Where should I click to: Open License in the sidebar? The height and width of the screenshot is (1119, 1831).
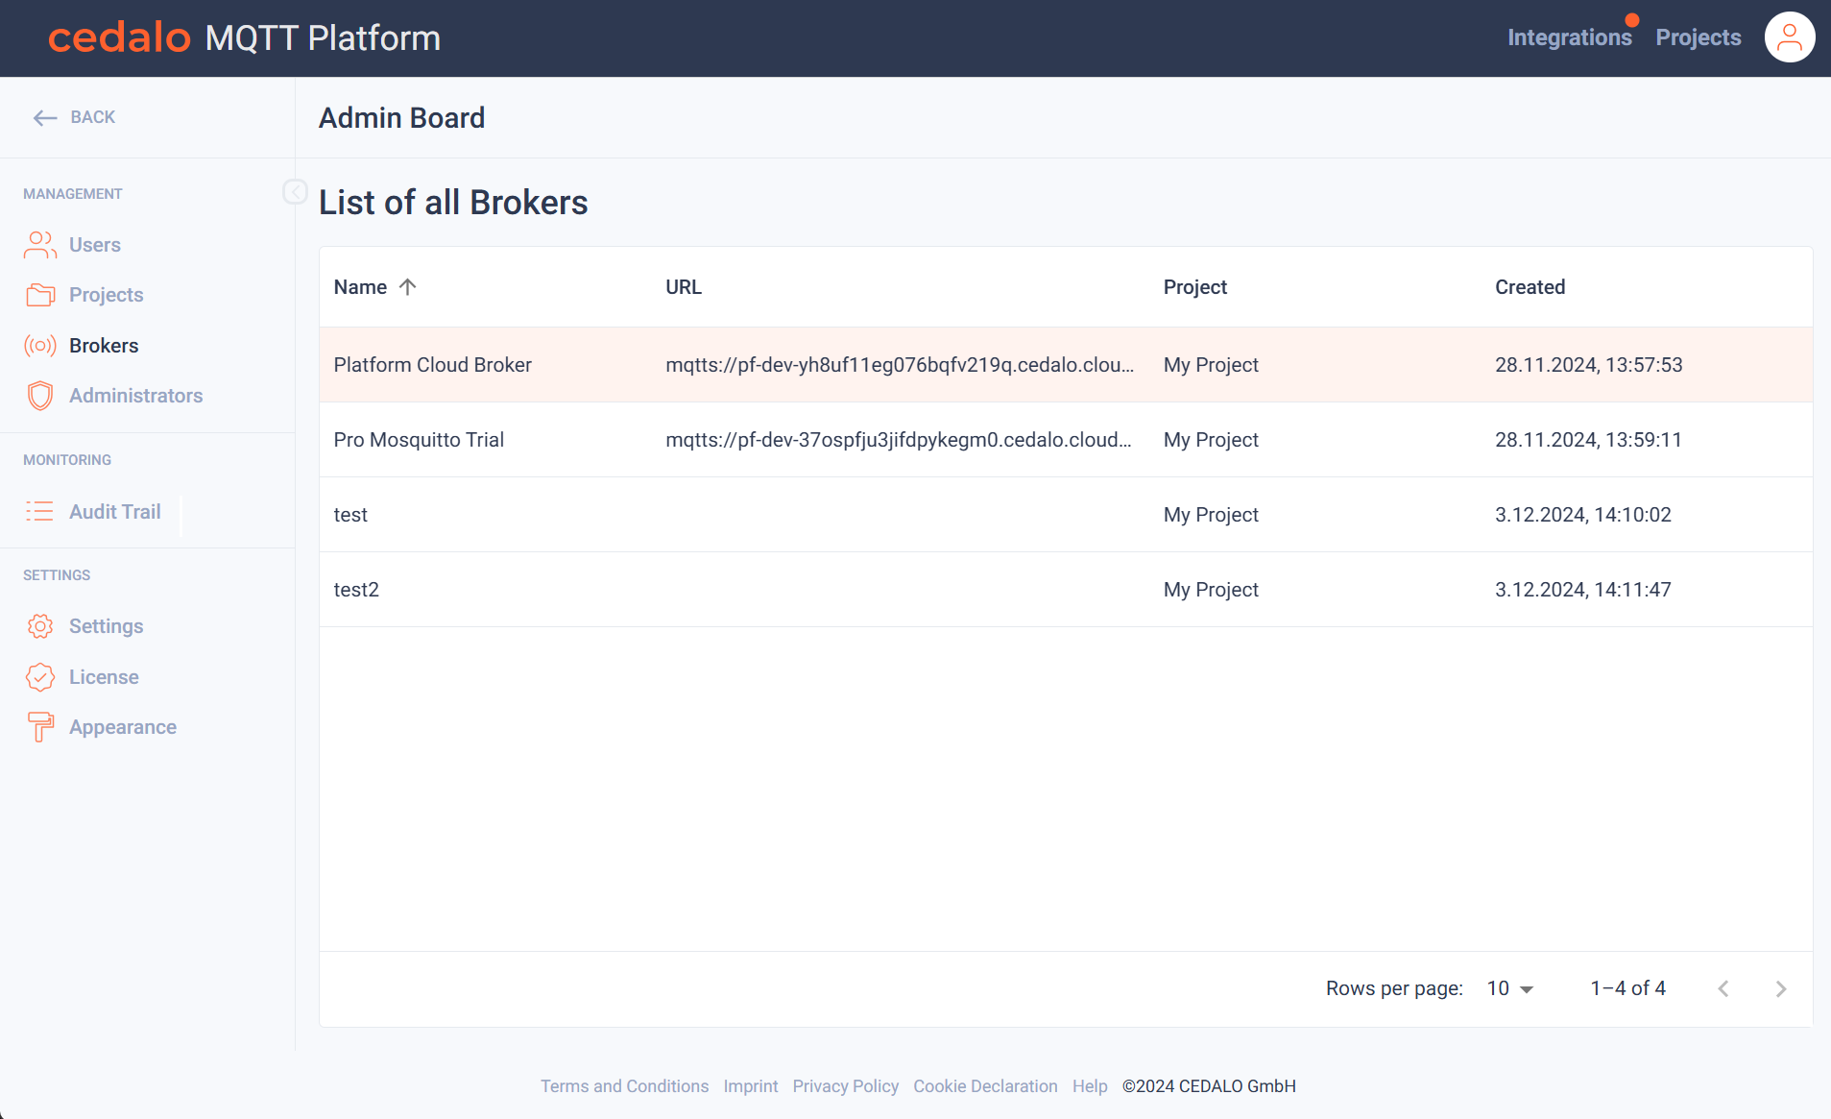point(104,677)
